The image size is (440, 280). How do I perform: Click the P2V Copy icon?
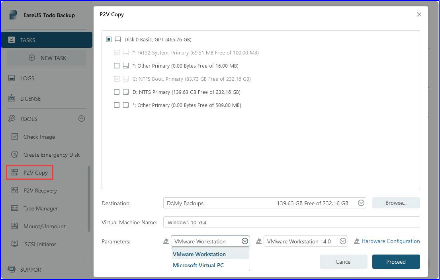15,172
